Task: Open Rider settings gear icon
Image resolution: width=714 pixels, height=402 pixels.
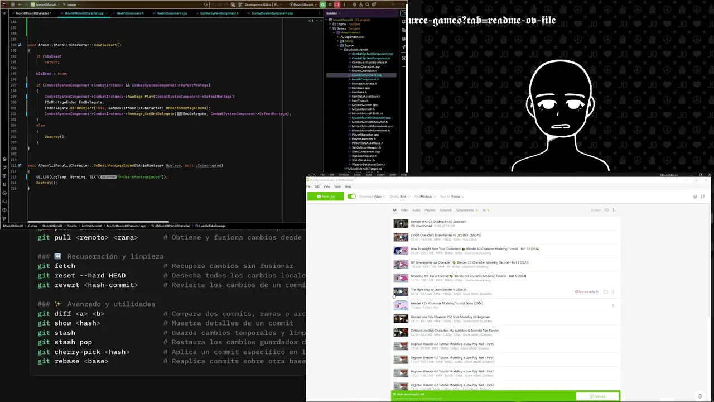Action: [374, 4]
